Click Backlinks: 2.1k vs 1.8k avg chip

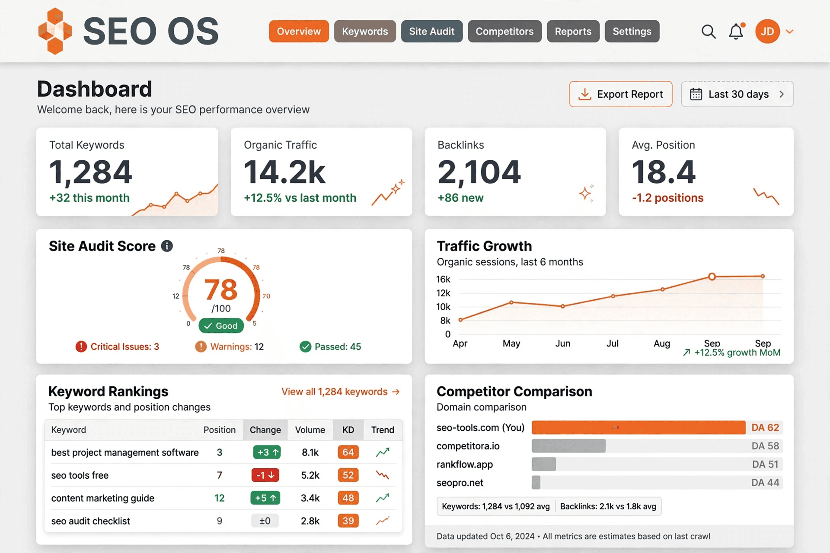click(x=608, y=506)
